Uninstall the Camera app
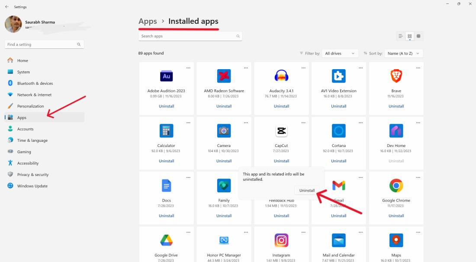 coord(224,161)
